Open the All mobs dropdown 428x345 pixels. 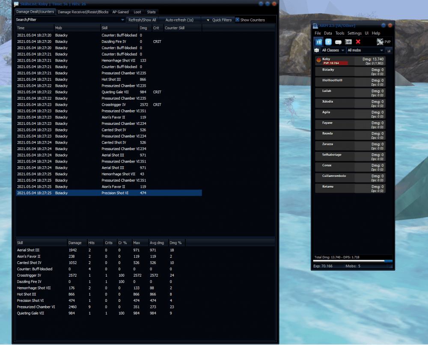coord(365,50)
